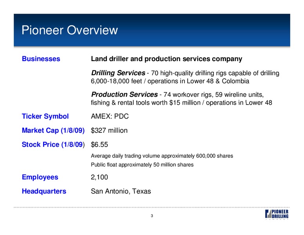Select the 'Businesses' label

[x=41, y=59]
